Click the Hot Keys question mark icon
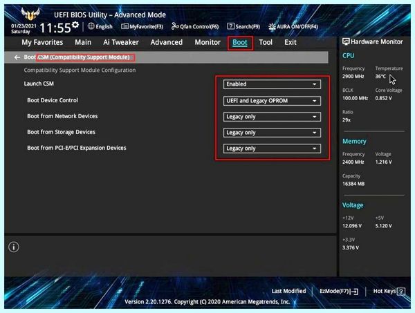This screenshot has height=313, width=415. pyautogui.click(x=401, y=292)
